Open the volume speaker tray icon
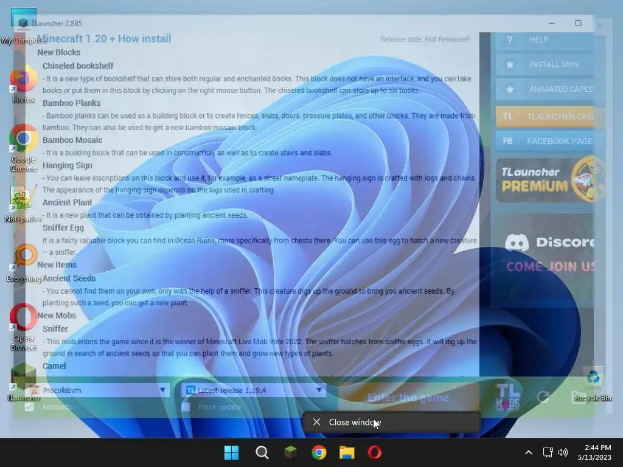 pyautogui.click(x=563, y=452)
